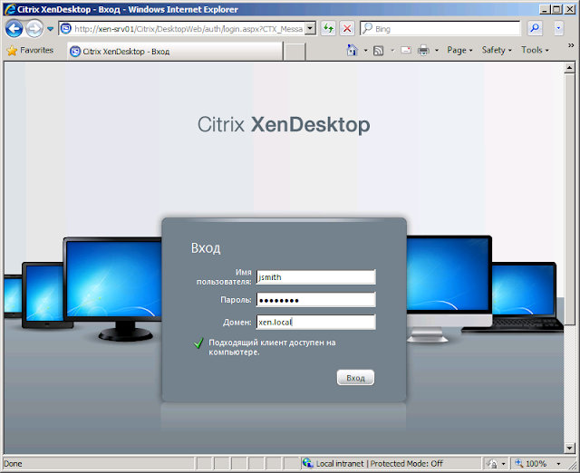The height and width of the screenshot is (473, 580).
Task: Click the Read mail icon
Action: point(406,50)
